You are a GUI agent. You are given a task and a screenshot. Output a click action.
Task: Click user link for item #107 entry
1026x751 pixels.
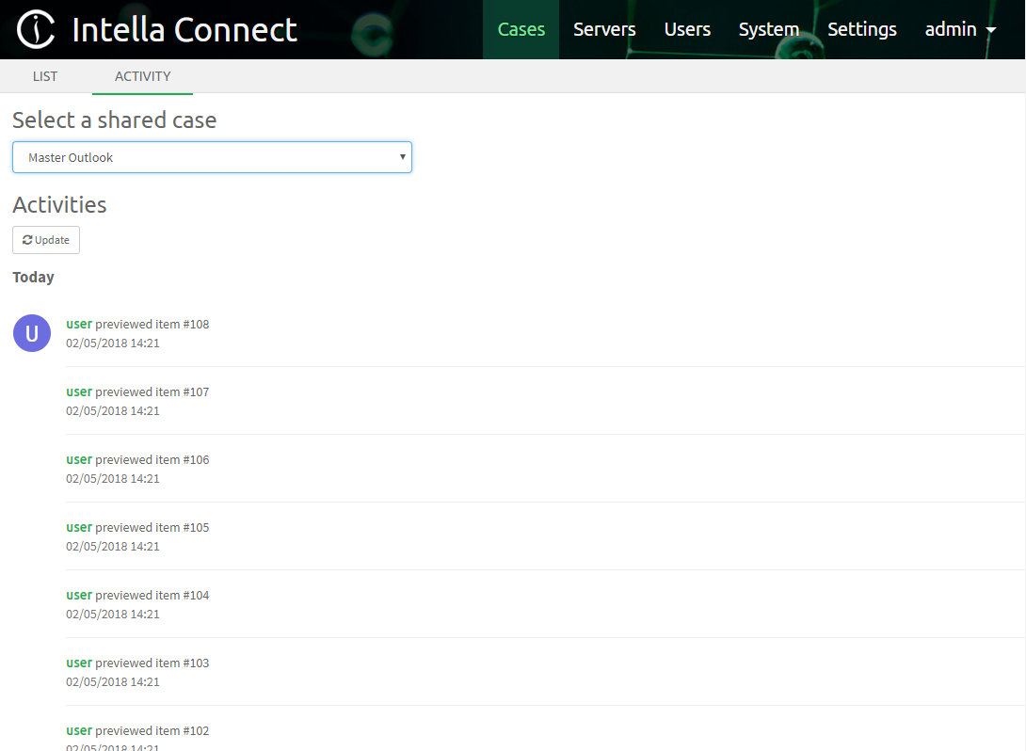point(79,392)
